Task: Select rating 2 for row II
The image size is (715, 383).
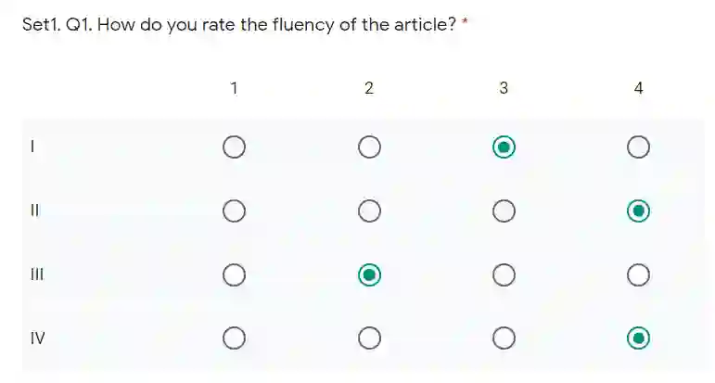Action: pyautogui.click(x=369, y=211)
